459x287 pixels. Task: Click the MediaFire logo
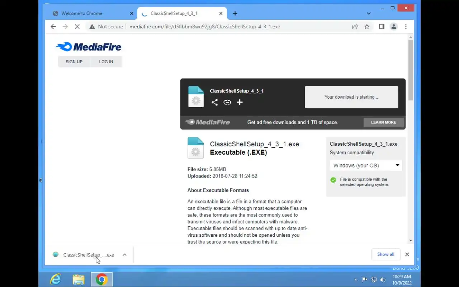coord(88,47)
